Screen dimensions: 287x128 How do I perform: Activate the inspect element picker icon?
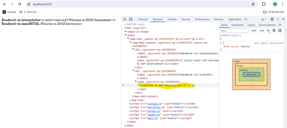click(125, 19)
